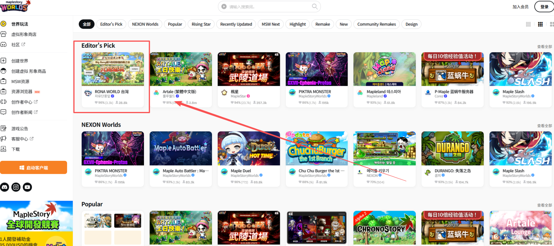The width and height of the screenshot is (554, 246).
Task: Open the Discord social icon
Action: [x=5, y=187]
